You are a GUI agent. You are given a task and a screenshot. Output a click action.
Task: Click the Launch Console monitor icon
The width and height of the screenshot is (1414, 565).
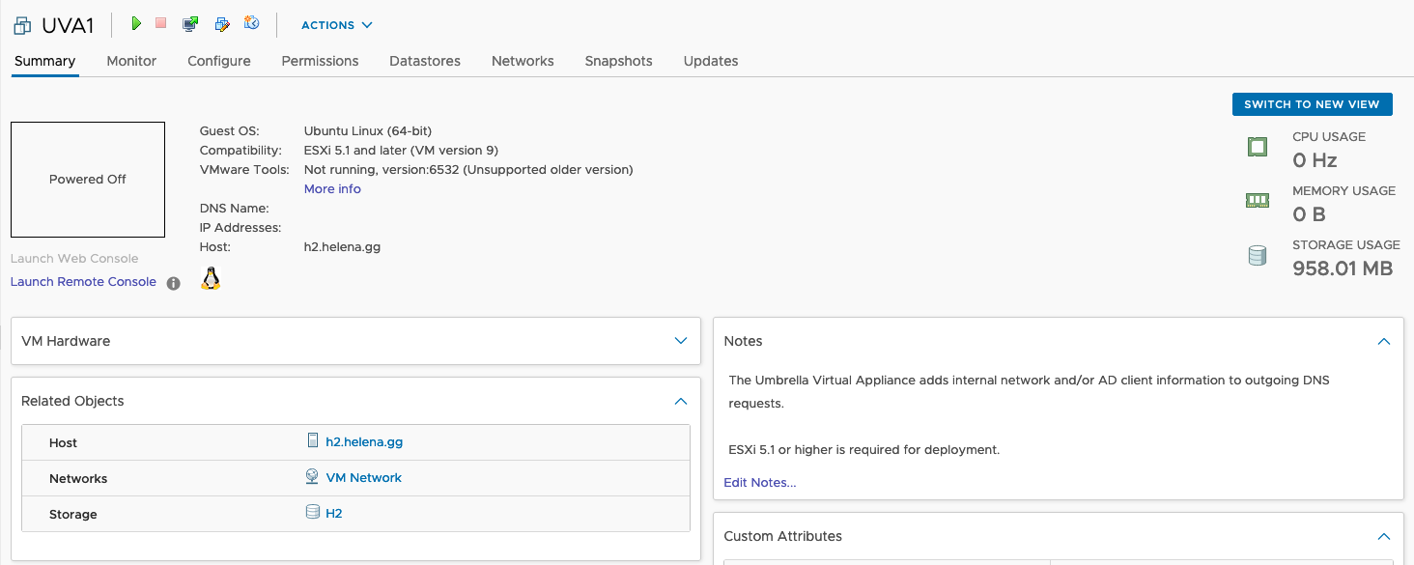[x=190, y=24]
